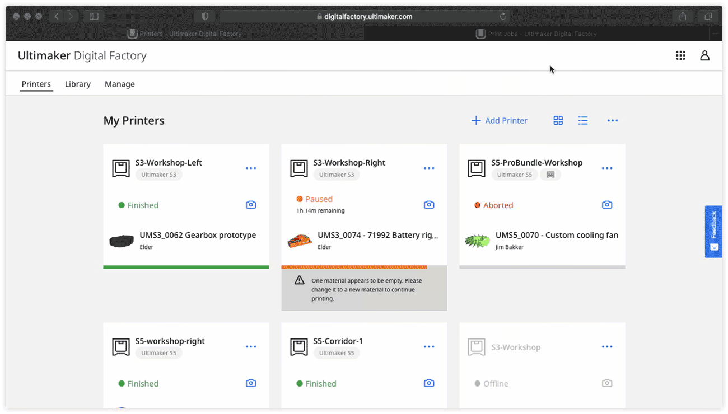
Task: Click the Safari address bar
Action: pyautogui.click(x=364, y=17)
